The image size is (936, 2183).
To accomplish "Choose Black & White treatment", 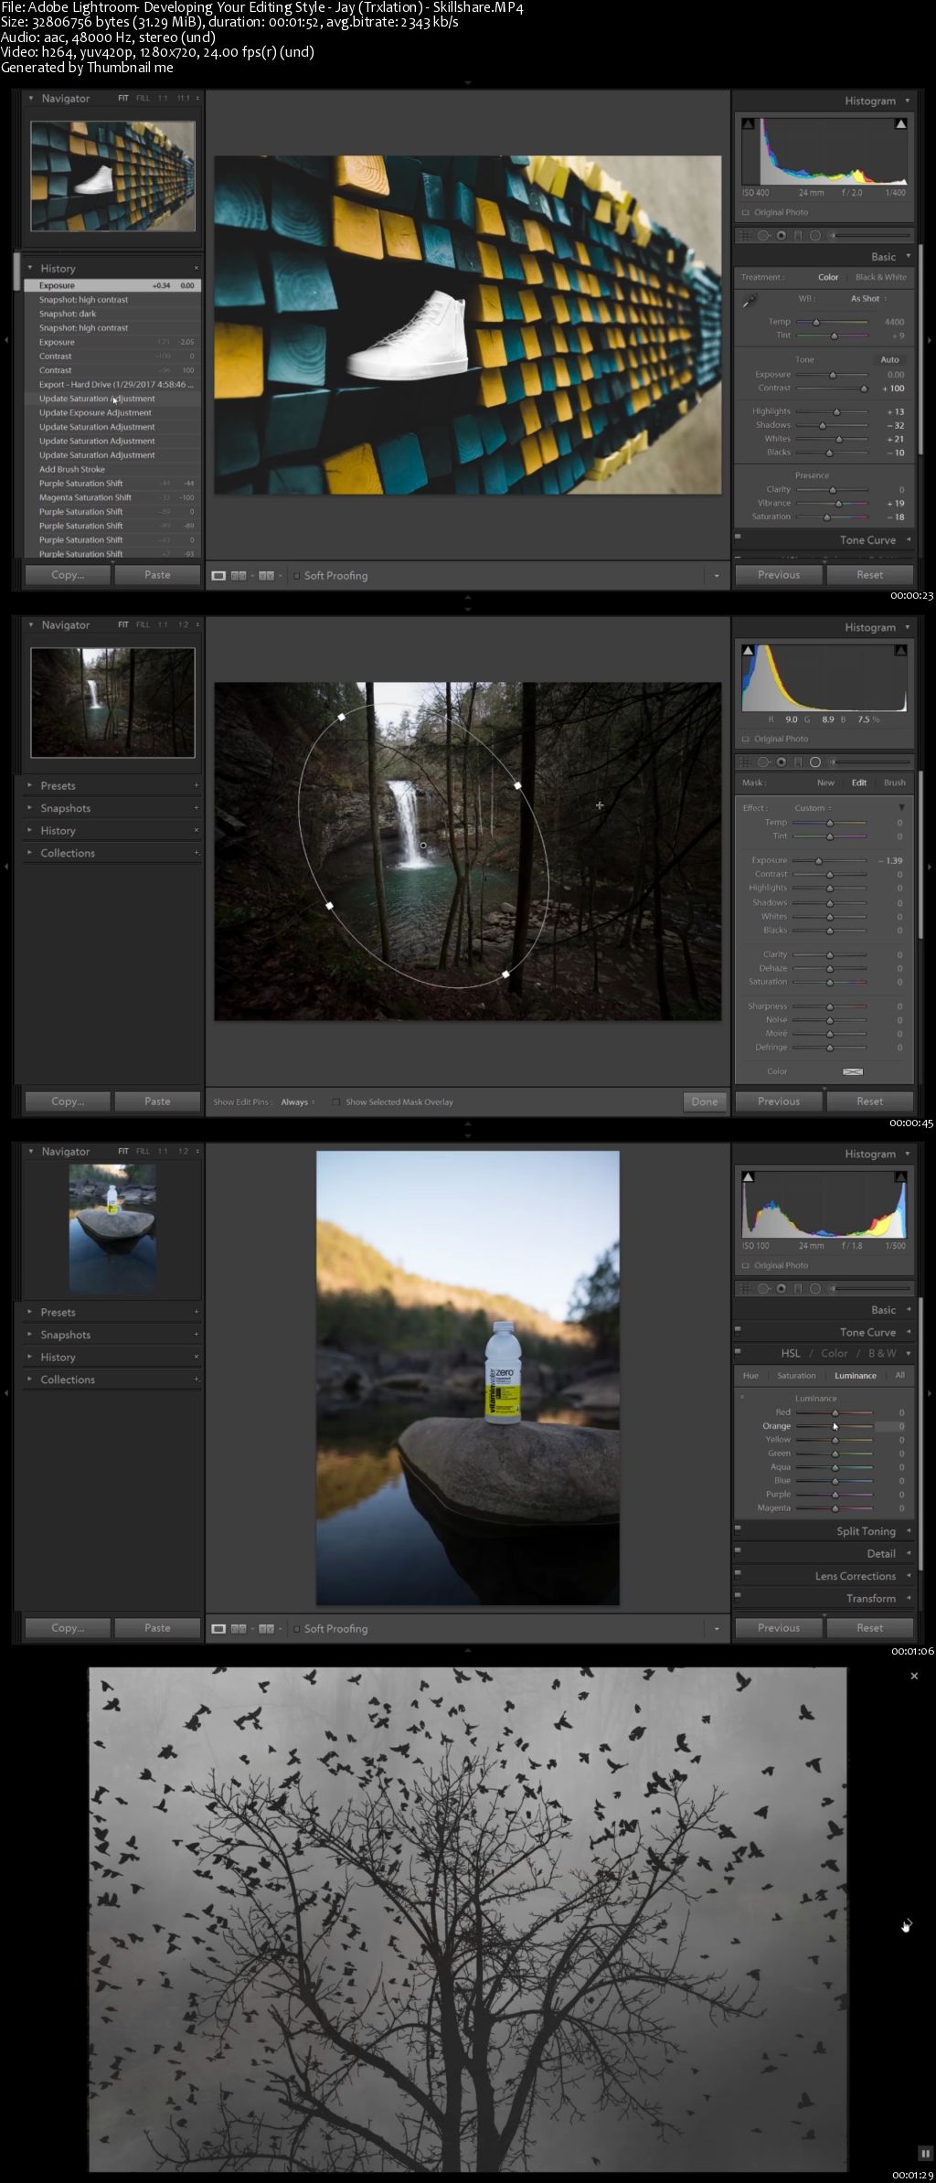I will point(881,277).
